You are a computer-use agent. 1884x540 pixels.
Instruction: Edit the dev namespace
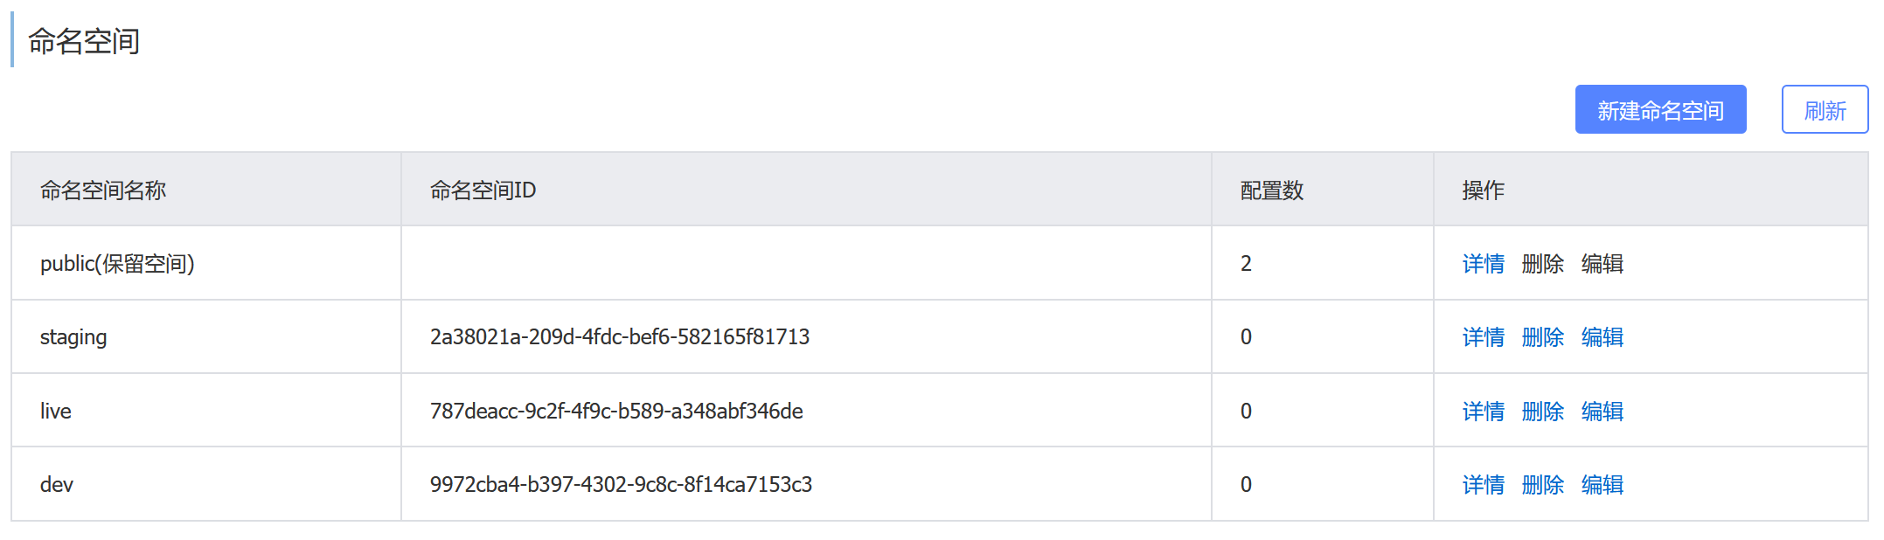(x=1602, y=484)
